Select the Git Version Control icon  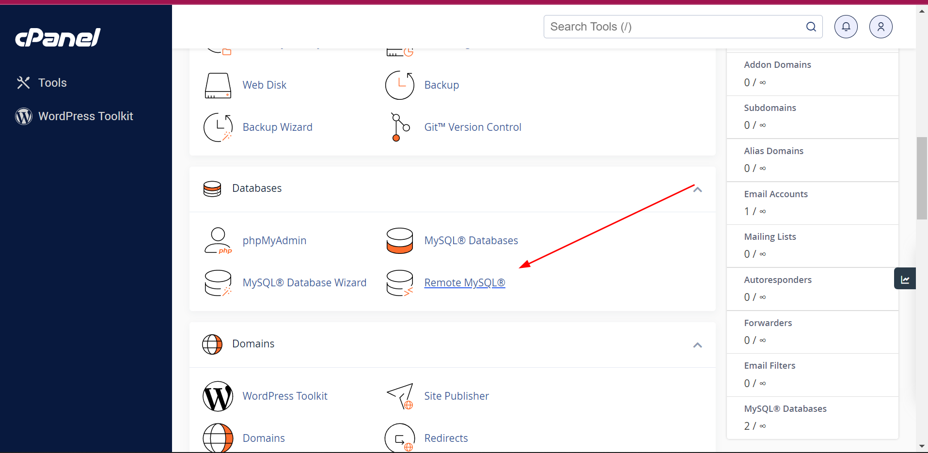click(398, 127)
